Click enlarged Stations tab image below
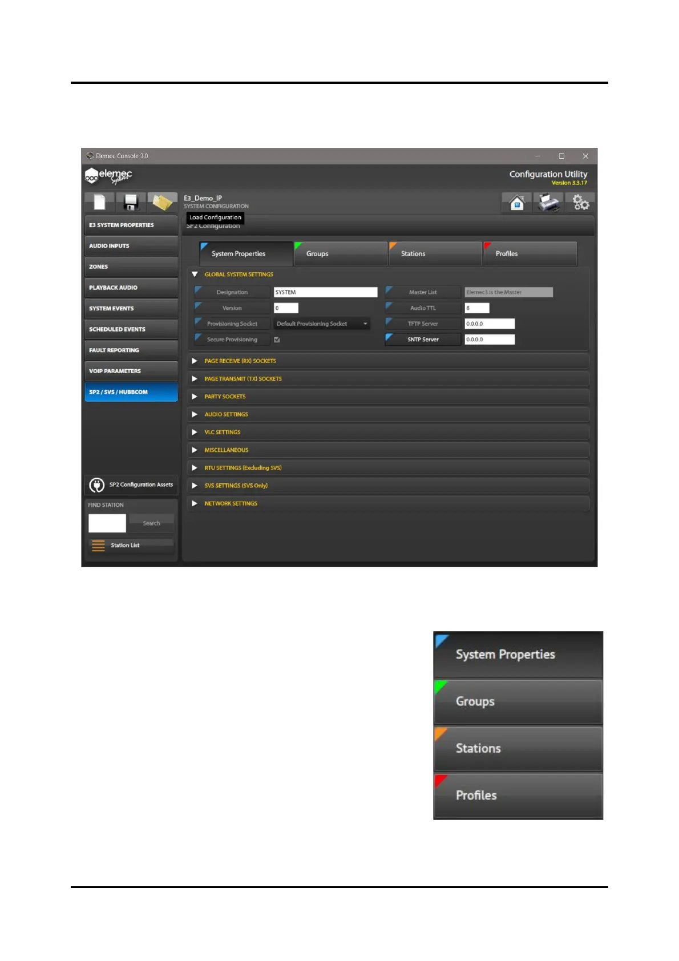Screen dimensions: 679x961 coord(518,749)
